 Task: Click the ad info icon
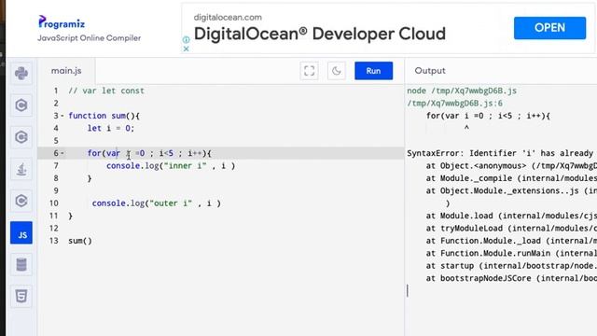pyautogui.click(x=187, y=39)
